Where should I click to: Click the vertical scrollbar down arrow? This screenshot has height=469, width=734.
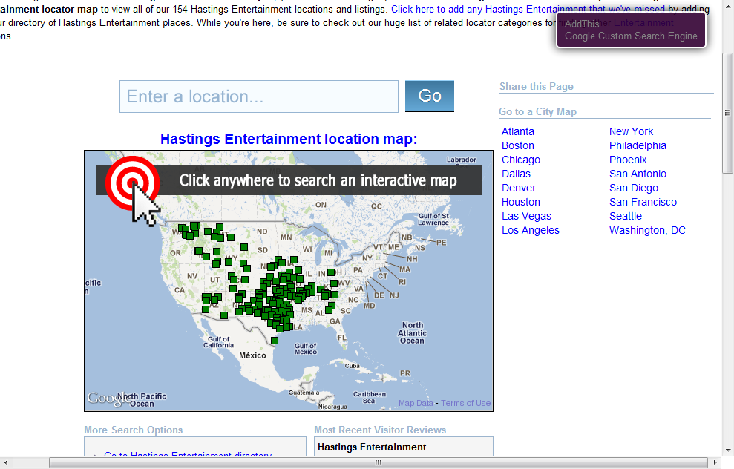(727, 450)
